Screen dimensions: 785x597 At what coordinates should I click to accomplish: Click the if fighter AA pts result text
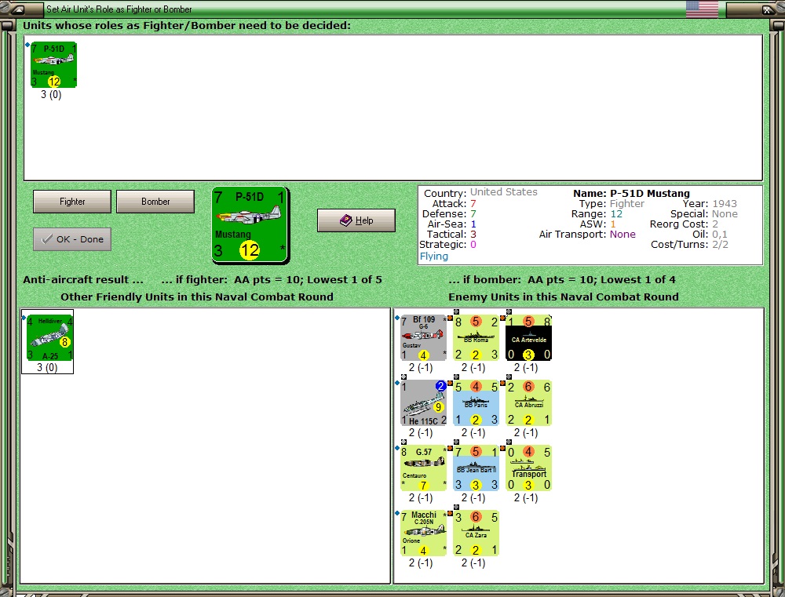coord(272,280)
